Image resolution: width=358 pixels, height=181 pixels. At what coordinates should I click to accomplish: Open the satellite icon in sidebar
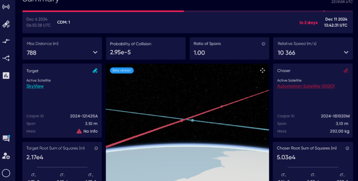coord(6,24)
